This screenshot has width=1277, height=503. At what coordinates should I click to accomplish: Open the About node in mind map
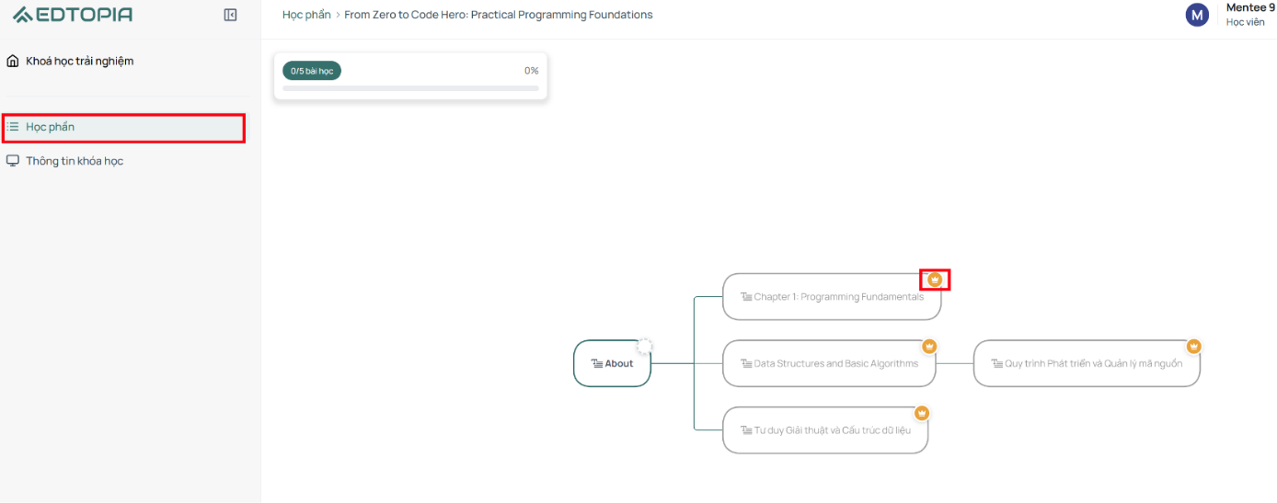pos(612,363)
